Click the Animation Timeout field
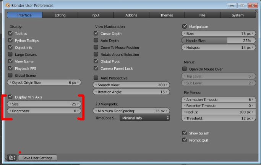261x165 pixels. tap(218, 99)
